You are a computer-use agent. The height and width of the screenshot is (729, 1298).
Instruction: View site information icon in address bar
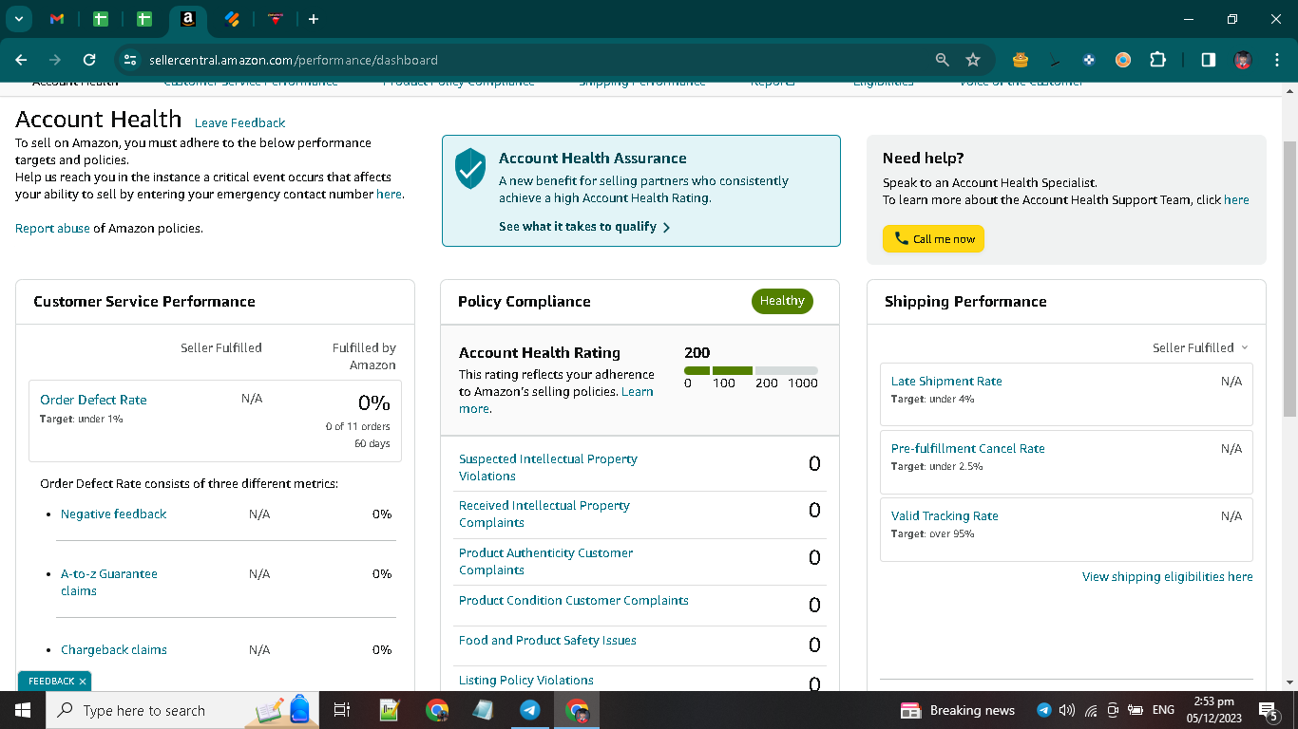[131, 60]
